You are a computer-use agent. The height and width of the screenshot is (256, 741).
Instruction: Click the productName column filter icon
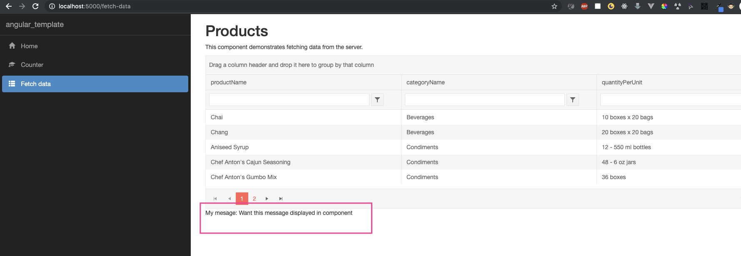[377, 100]
